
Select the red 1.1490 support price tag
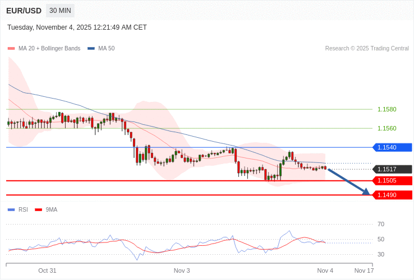[x=393, y=195]
